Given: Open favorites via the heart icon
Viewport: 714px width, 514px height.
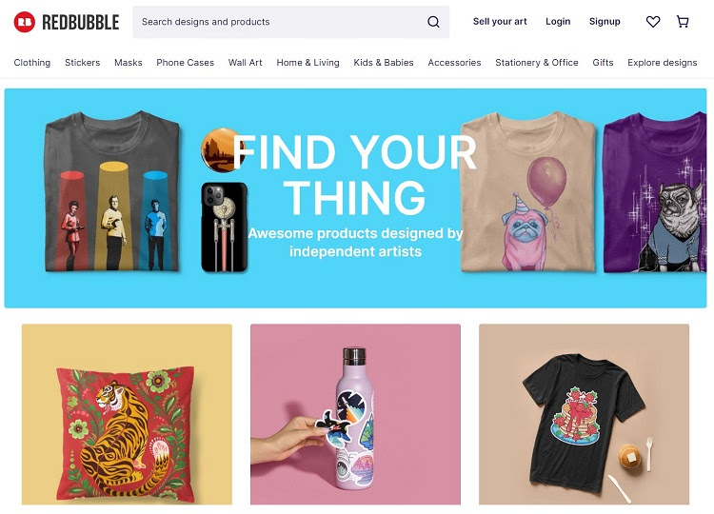Looking at the screenshot, I should point(653,21).
